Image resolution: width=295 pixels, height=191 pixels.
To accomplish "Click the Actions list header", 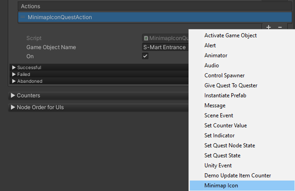I will point(155,6).
